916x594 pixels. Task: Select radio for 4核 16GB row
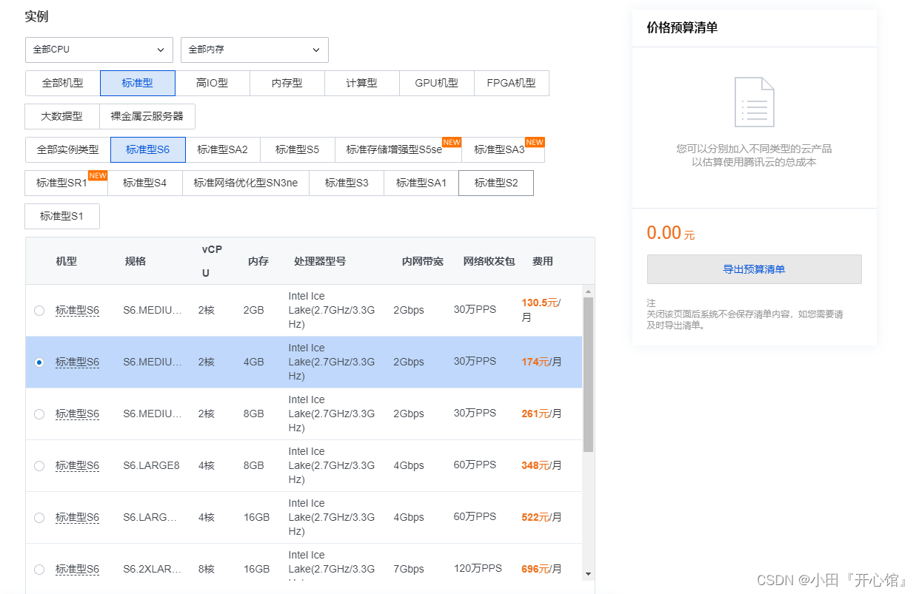[x=39, y=518]
